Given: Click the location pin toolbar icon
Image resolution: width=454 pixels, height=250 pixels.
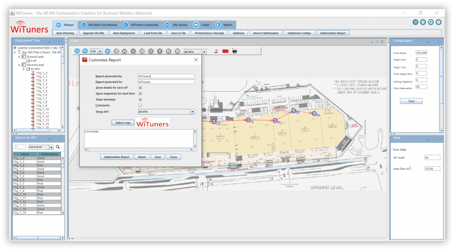Looking at the screenshot, I should pos(160,51).
